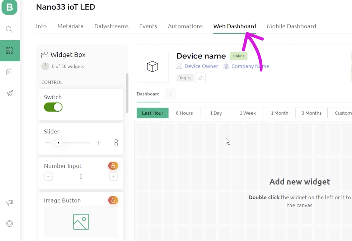
Task: Click the device cube image placeholder
Action: click(x=152, y=67)
